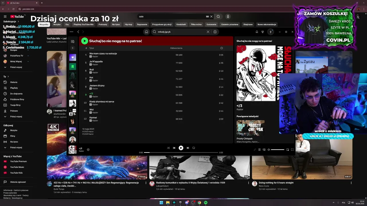This screenshot has width=367, height=206.
Task: Open the Spotify profile avatar menu
Action: (x=270, y=32)
